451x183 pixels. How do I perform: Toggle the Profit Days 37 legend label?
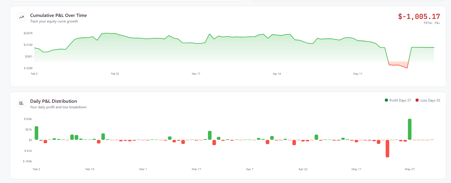click(x=400, y=100)
